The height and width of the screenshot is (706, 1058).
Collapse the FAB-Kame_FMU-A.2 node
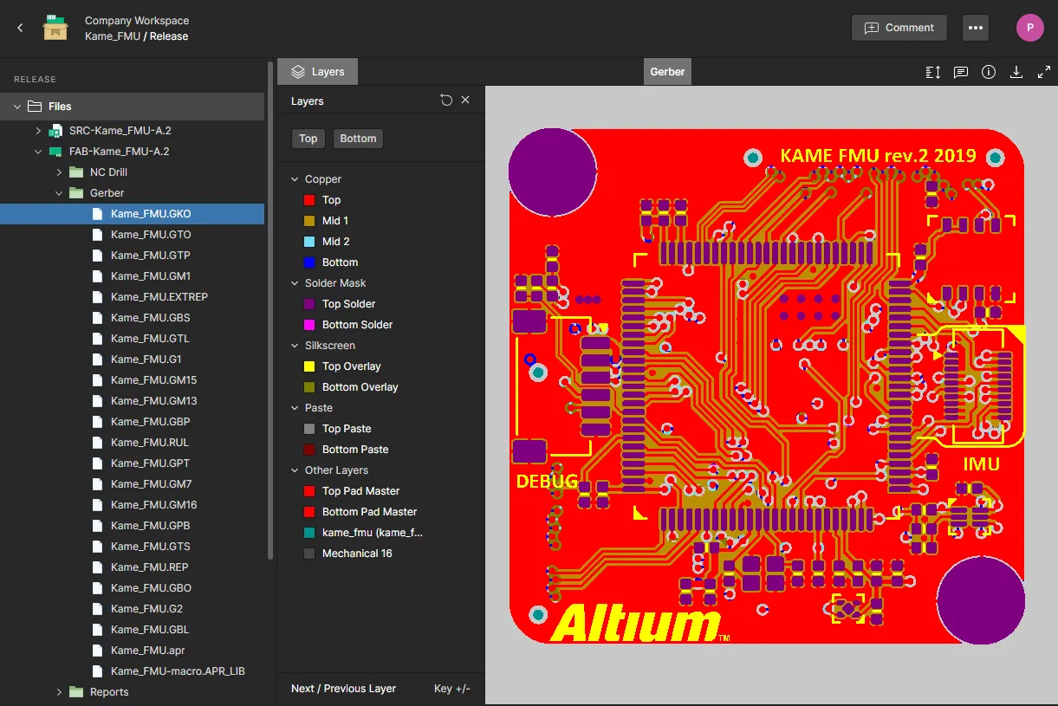point(38,152)
